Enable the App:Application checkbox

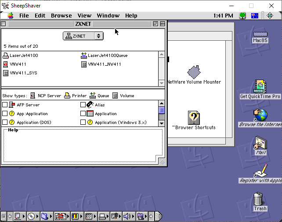(5, 113)
